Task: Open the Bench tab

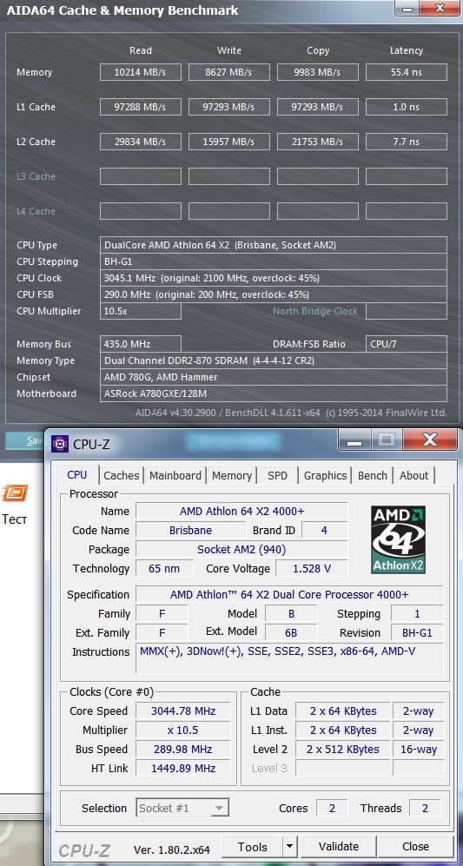Action: (x=373, y=475)
